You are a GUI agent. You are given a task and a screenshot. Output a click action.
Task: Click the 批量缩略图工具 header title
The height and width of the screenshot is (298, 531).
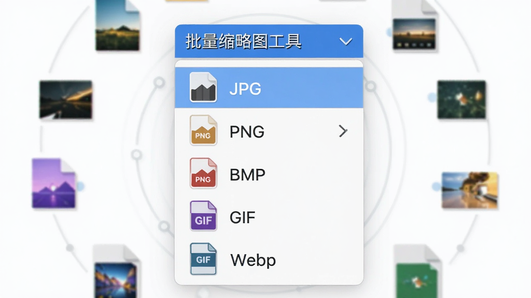pyautogui.click(x=243, y=41)
